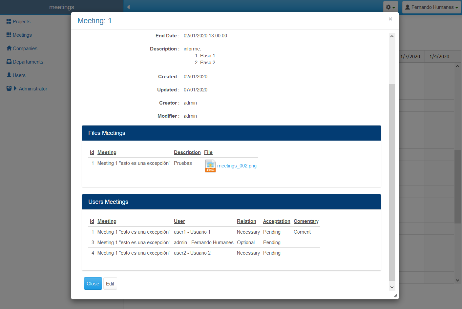Open Administrator in the sidebar
This screenshot has height=309, width=462.
(x=33, y=89)
